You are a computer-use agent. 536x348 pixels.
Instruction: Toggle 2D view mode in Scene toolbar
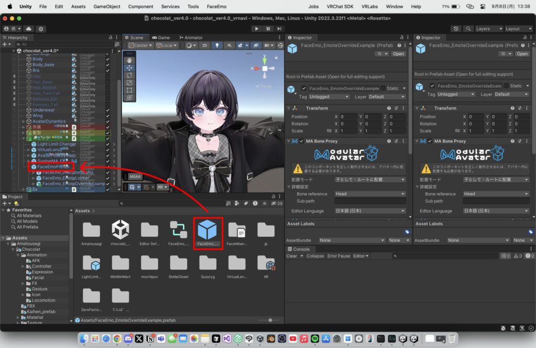click(205, 46)
